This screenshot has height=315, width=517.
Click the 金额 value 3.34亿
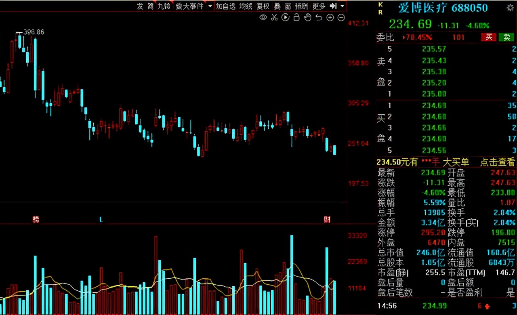[x=433, y=223]
